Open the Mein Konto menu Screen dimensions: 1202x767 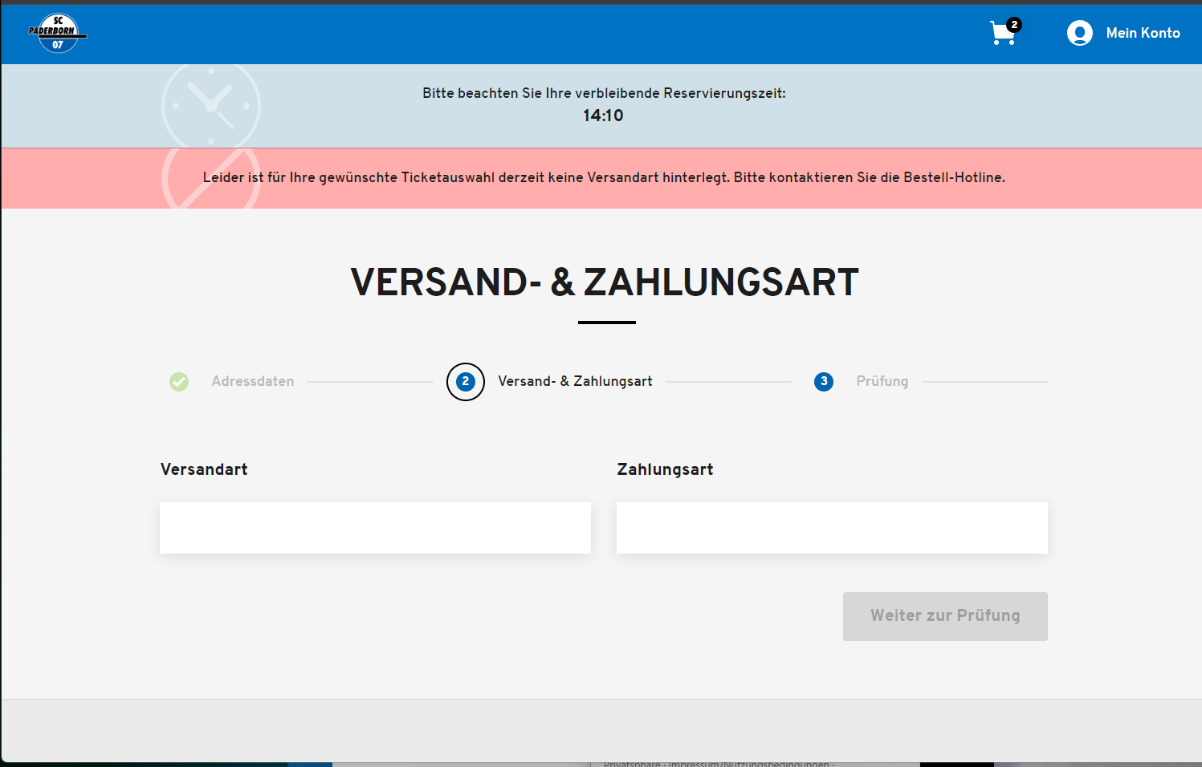[x=1143, y=33]
